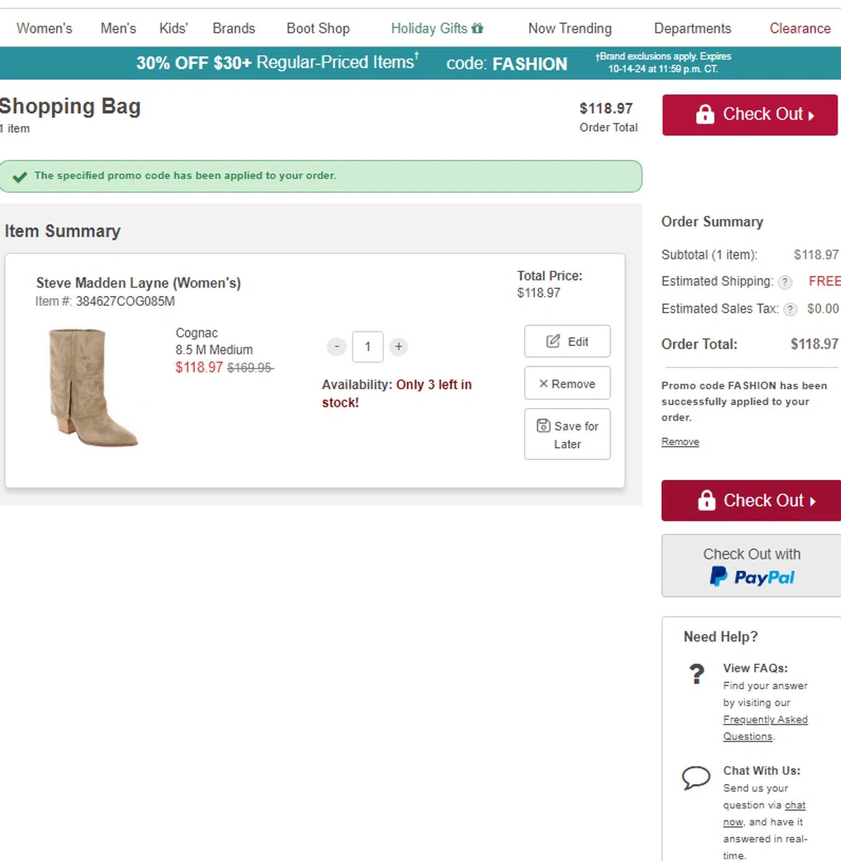Save the boot for later
Viewport: 841px width, 861px height.
click(567, 435)
